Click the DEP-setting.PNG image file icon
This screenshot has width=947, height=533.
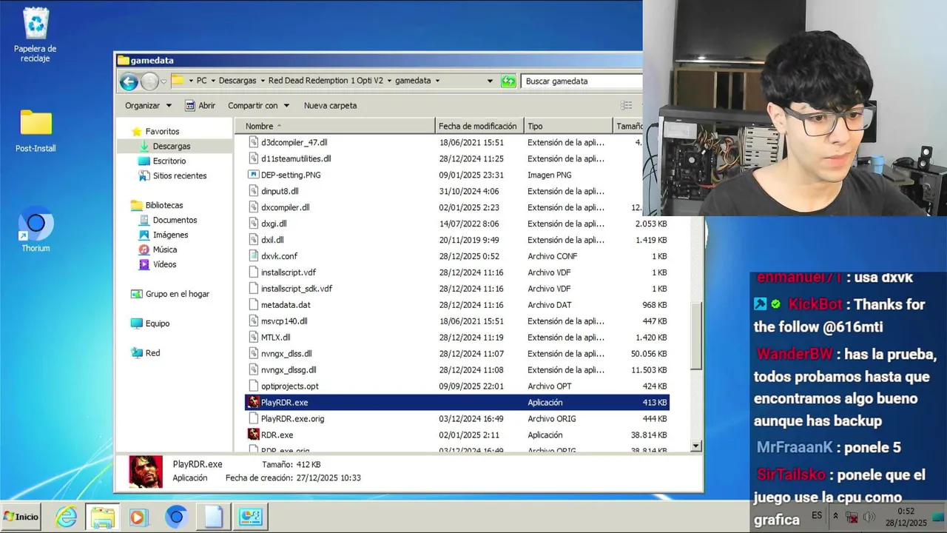254,175
